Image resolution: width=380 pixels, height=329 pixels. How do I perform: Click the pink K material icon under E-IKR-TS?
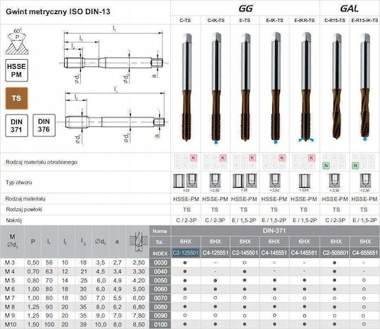(x=312, y=158)
